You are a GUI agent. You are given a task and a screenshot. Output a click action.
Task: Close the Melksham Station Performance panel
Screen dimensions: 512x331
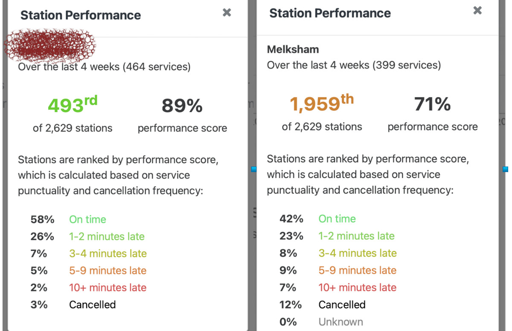[477, 11]
